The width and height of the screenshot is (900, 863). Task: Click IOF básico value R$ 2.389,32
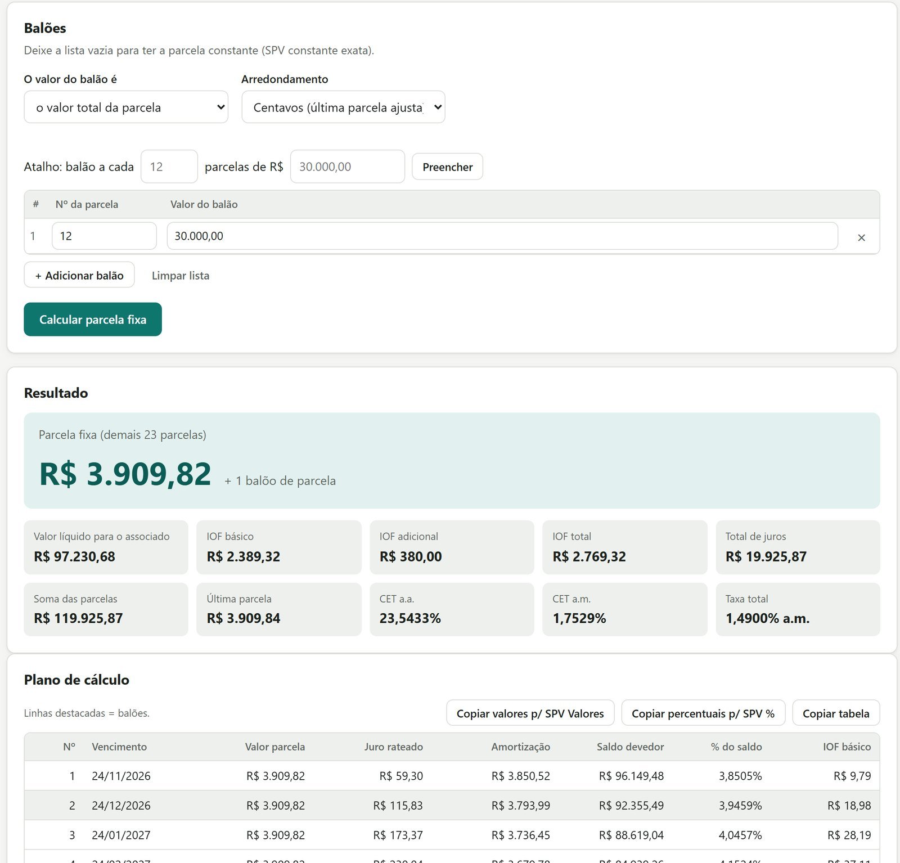(x=244, y=556)
